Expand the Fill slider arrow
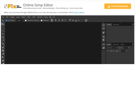135x101 pixels. tap(126, 51)
